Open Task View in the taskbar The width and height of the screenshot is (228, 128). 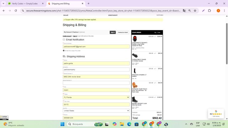107,124
